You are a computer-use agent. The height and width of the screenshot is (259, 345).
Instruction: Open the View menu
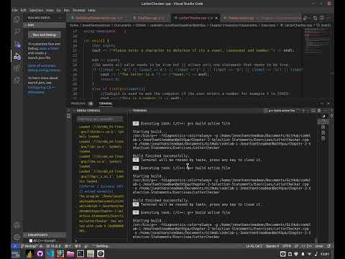(50, 10)
